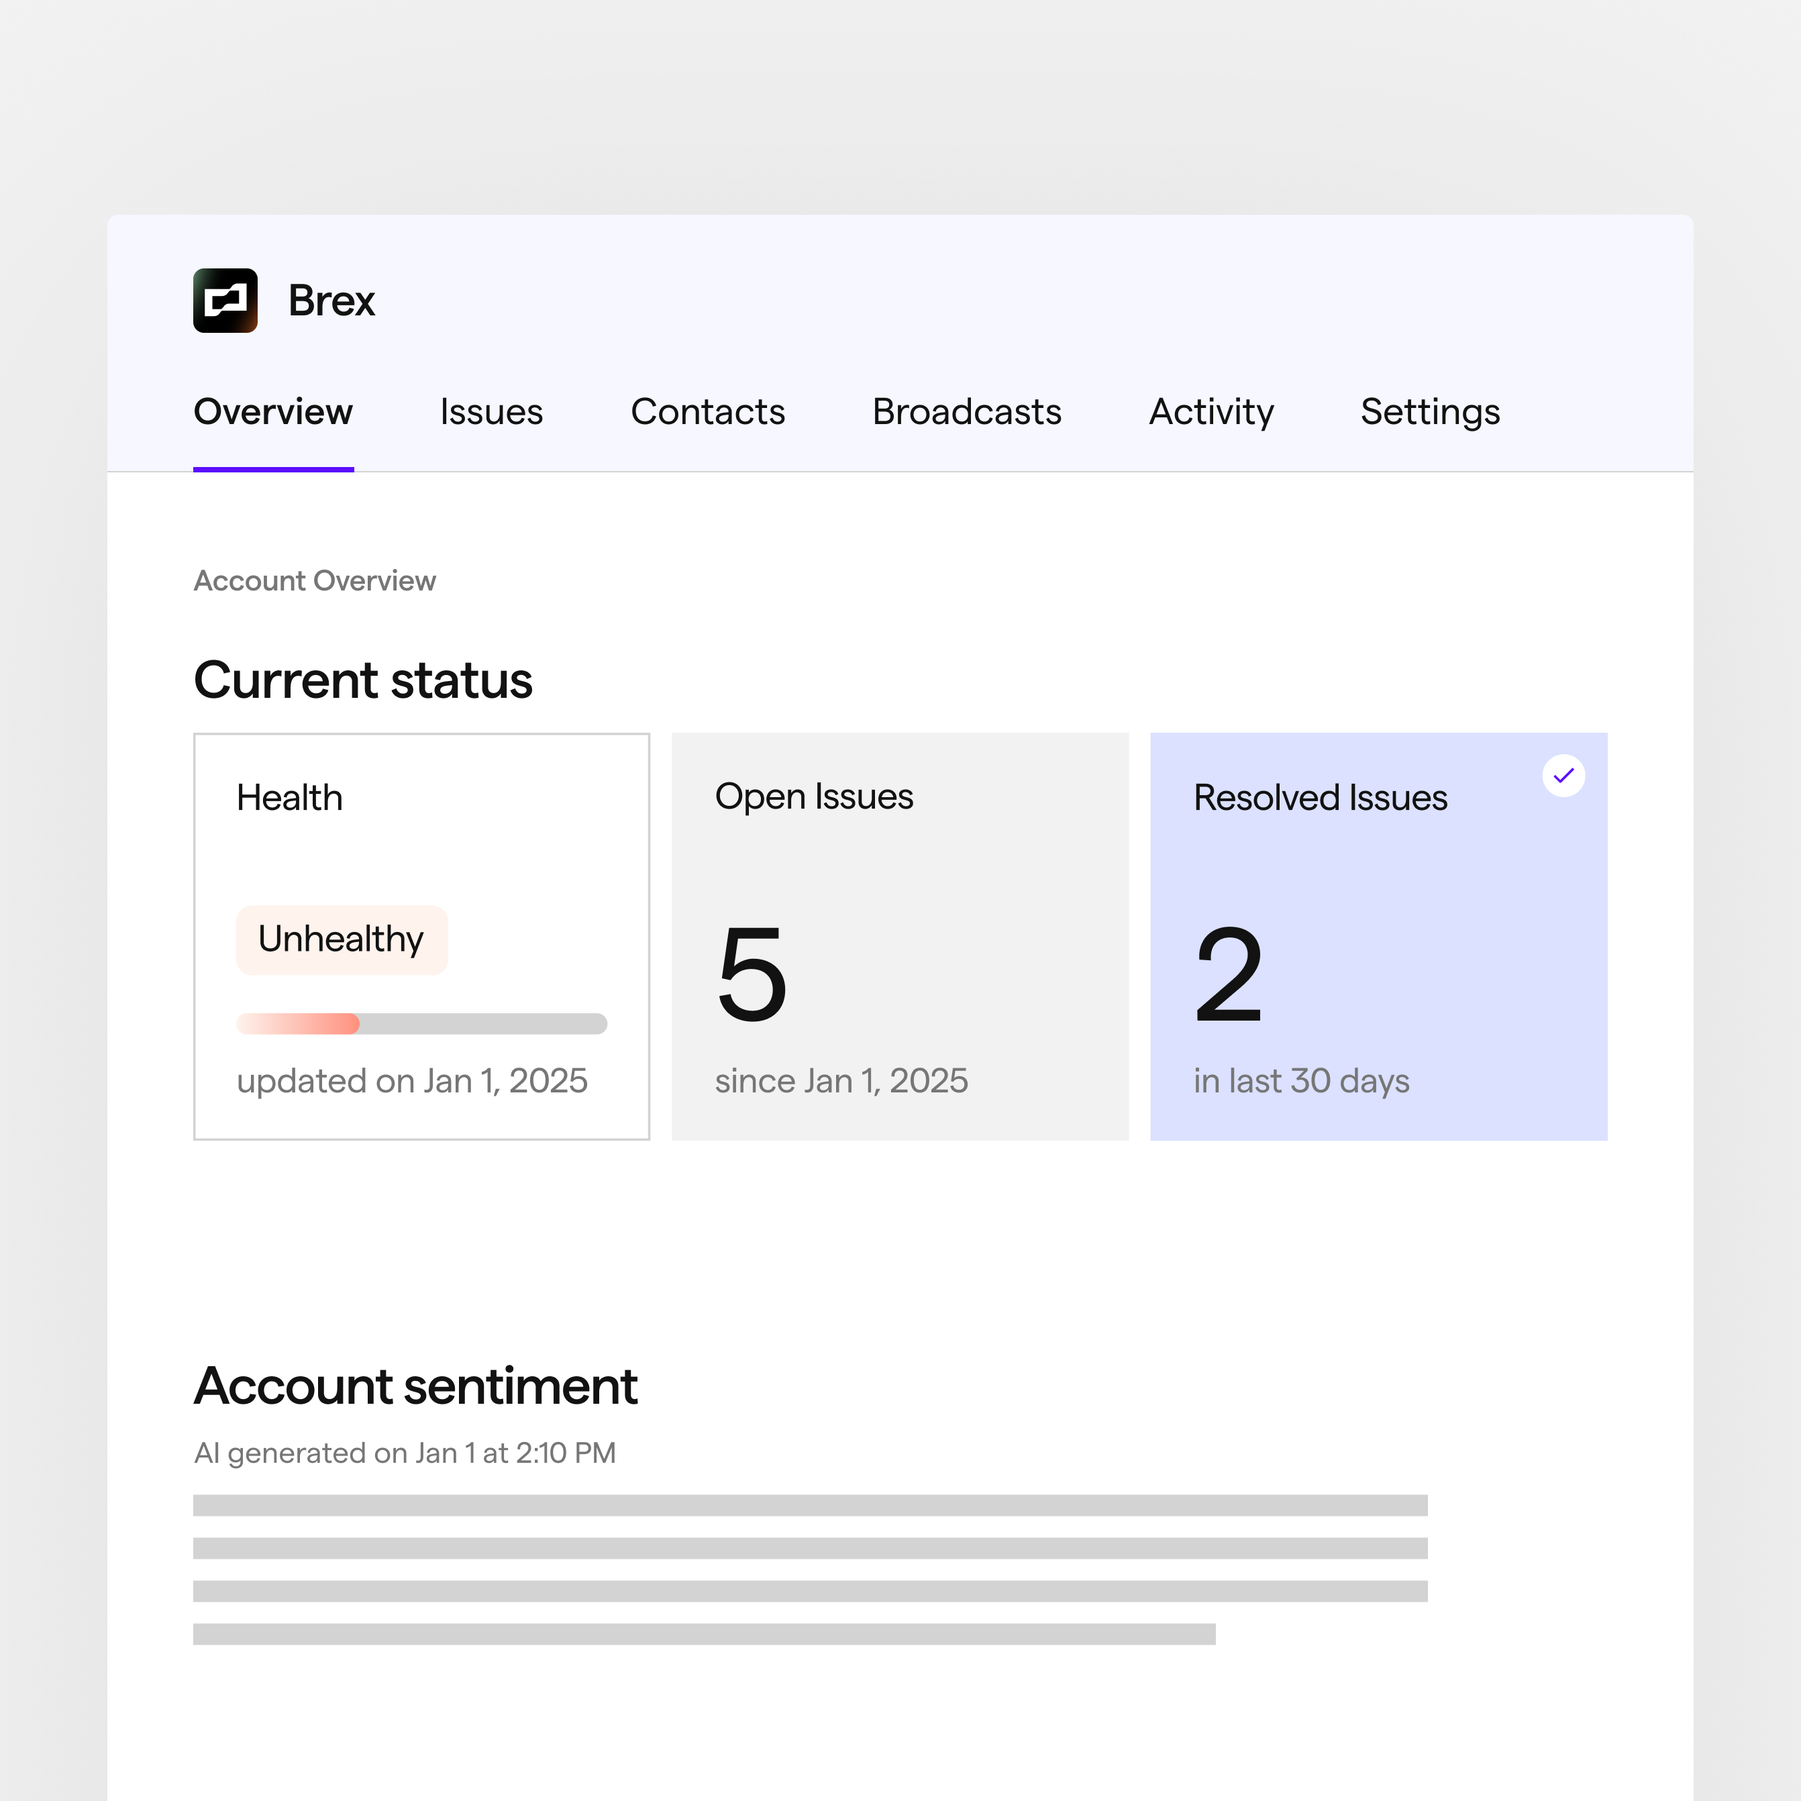Click the resolved issues count 2
This screenshot has height=1801, width=1801.
(1228, 974)
